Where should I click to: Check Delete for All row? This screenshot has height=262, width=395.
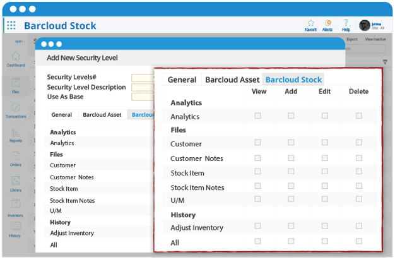point(359,241)
